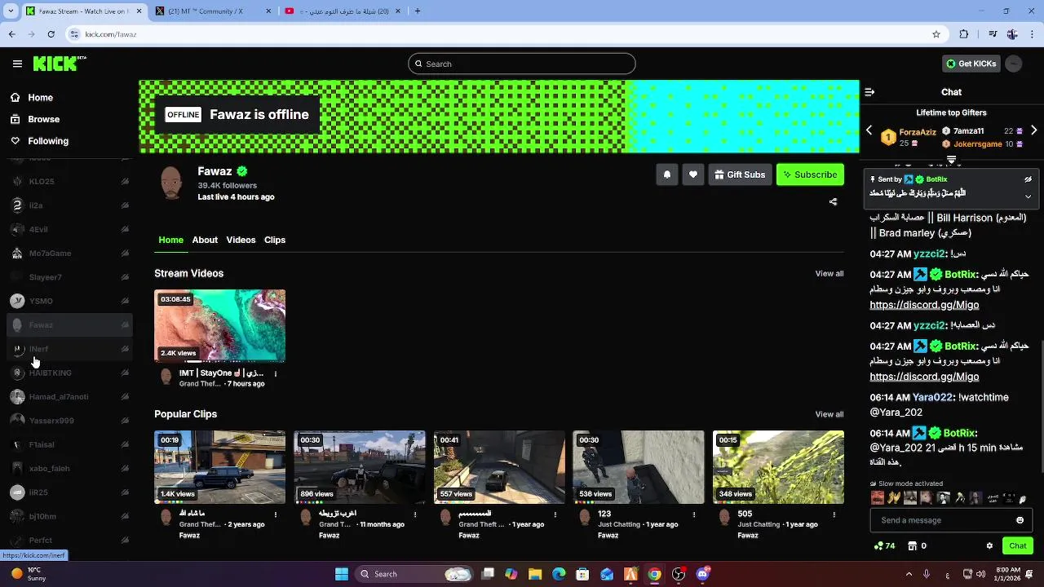Click the ForzaAziz top gifter name
This screenshot has width=1044, height=587.
[918, 132]
